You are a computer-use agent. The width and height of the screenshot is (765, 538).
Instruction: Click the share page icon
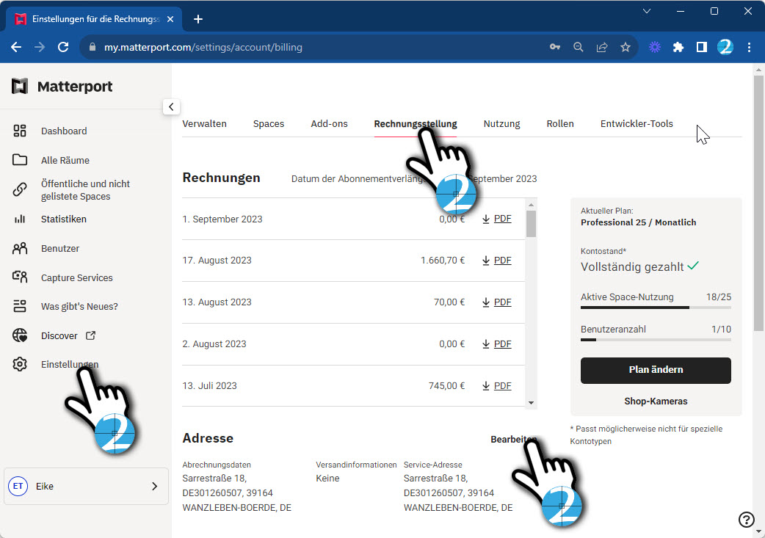(602, 47)
